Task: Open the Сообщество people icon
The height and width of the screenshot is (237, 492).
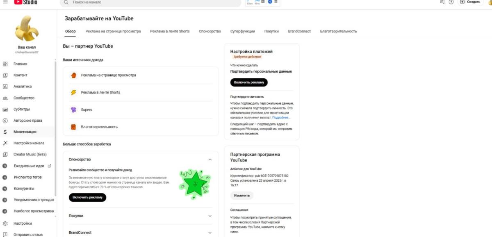Action: 5,98
